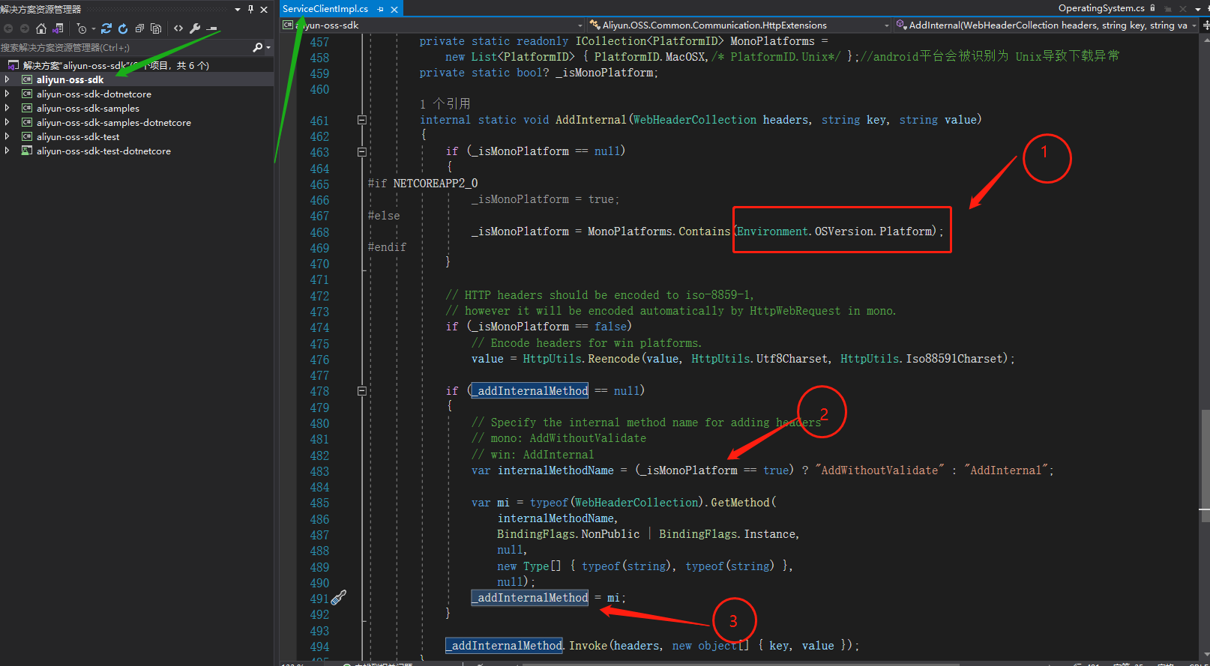Collapse the AddInternal method at line 461
This screenshot has width=1210, height=666.
click(x=362, y=120)
